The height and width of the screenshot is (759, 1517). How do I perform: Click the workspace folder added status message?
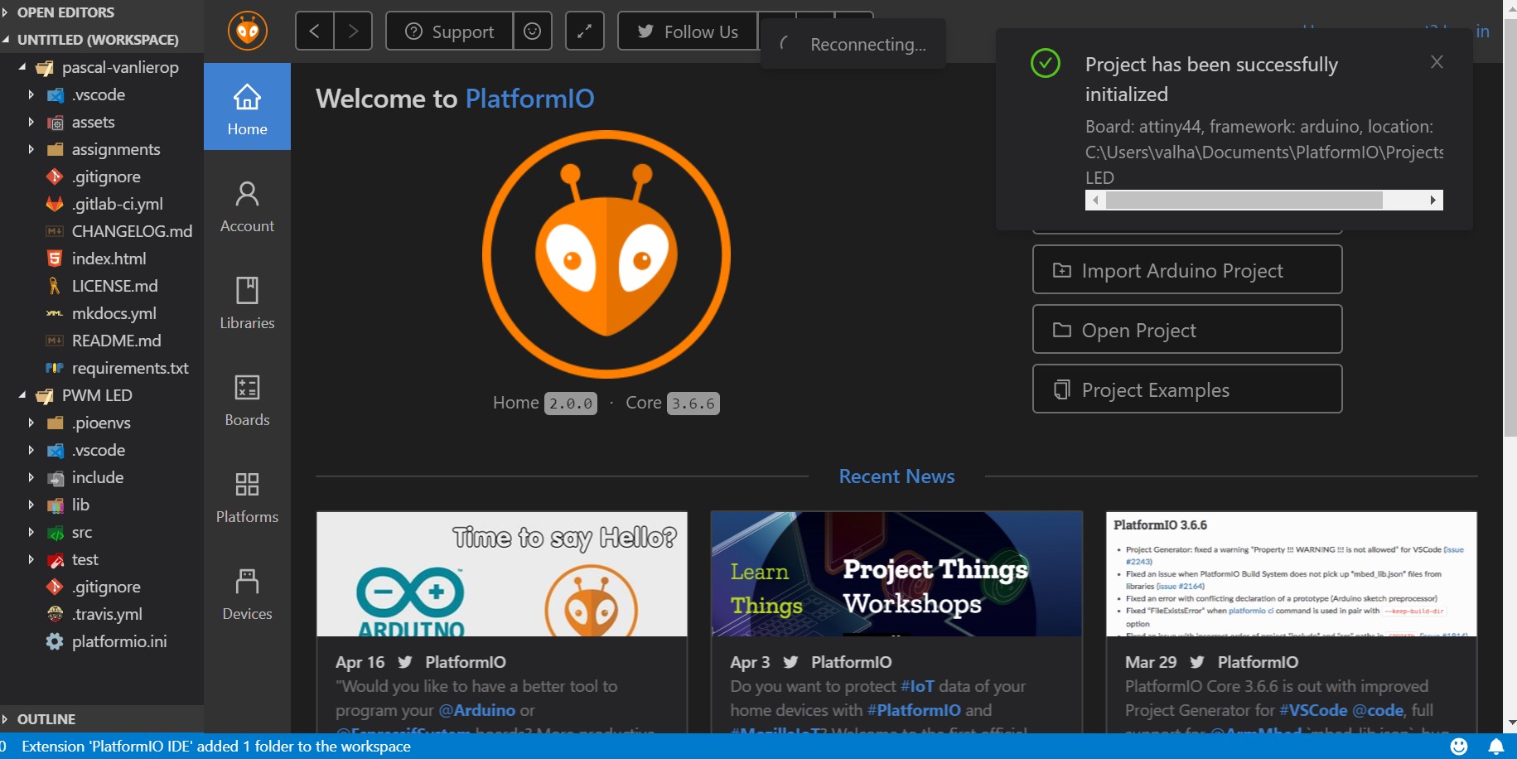pos(216,747)
